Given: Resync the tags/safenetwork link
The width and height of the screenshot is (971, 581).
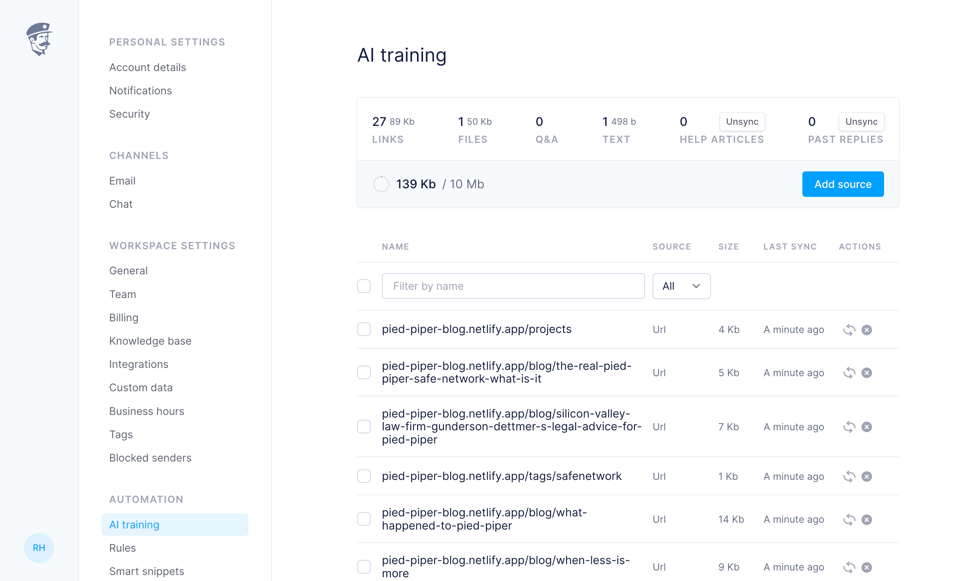Looking at the screenshot, I should 849,477.
